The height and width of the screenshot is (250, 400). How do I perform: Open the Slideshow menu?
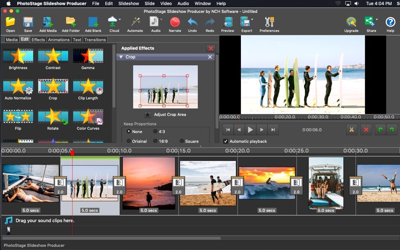pos(128,3)
